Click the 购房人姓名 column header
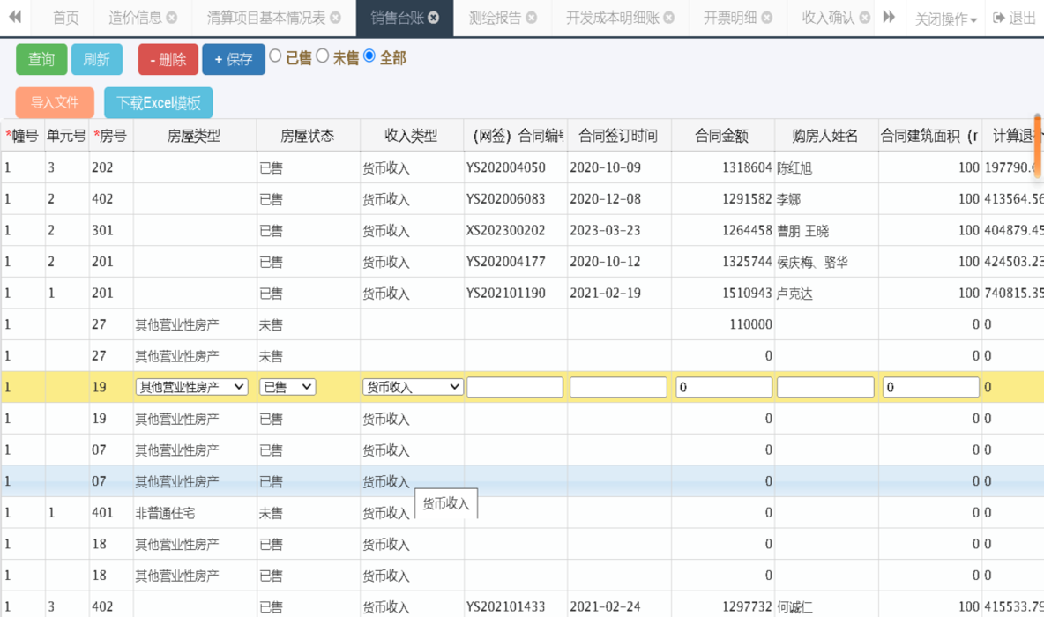Viewport: 1044px width, 617px height. pyautogui.click(x=825, y=136)
